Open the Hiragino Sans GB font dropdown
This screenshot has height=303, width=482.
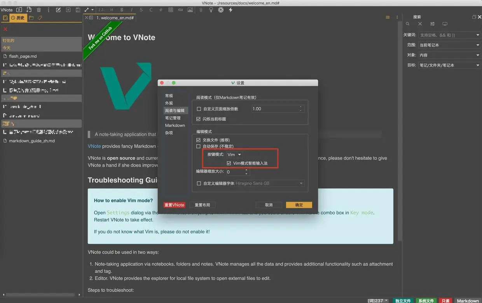tap(270, 183)
